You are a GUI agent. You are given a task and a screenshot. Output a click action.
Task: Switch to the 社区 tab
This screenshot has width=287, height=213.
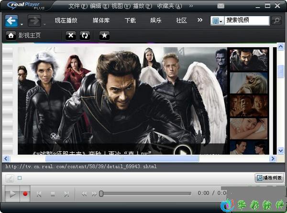(181, 20)
